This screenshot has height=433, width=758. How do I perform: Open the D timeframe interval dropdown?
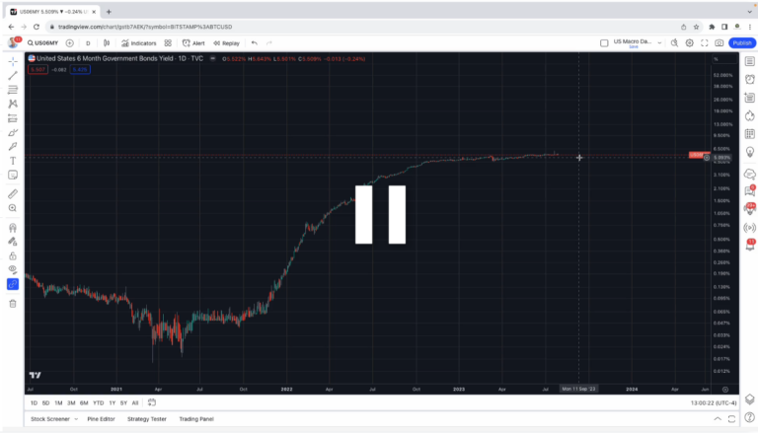click(88, 43)
